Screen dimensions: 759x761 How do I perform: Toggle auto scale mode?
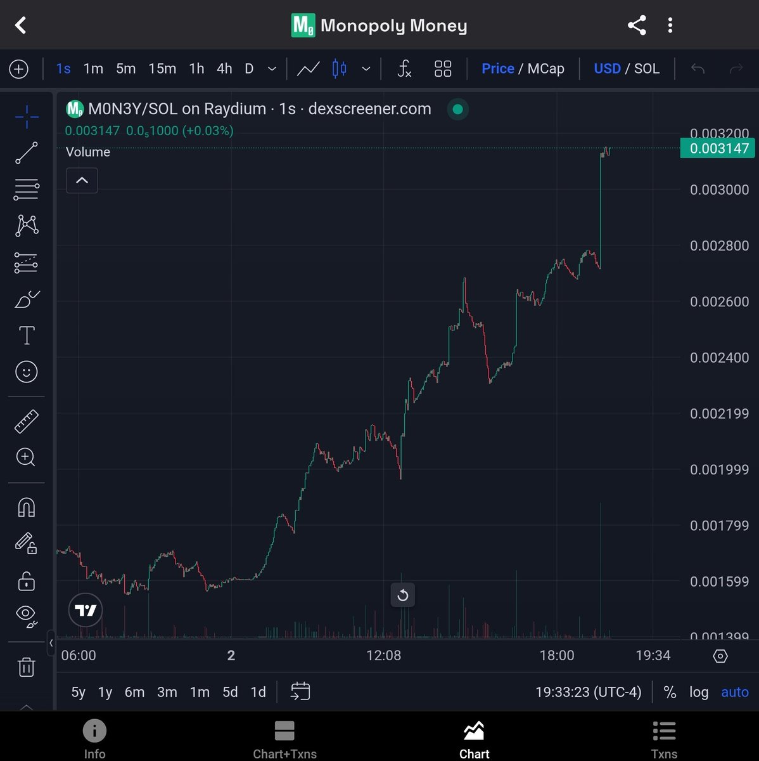[735, 692]
